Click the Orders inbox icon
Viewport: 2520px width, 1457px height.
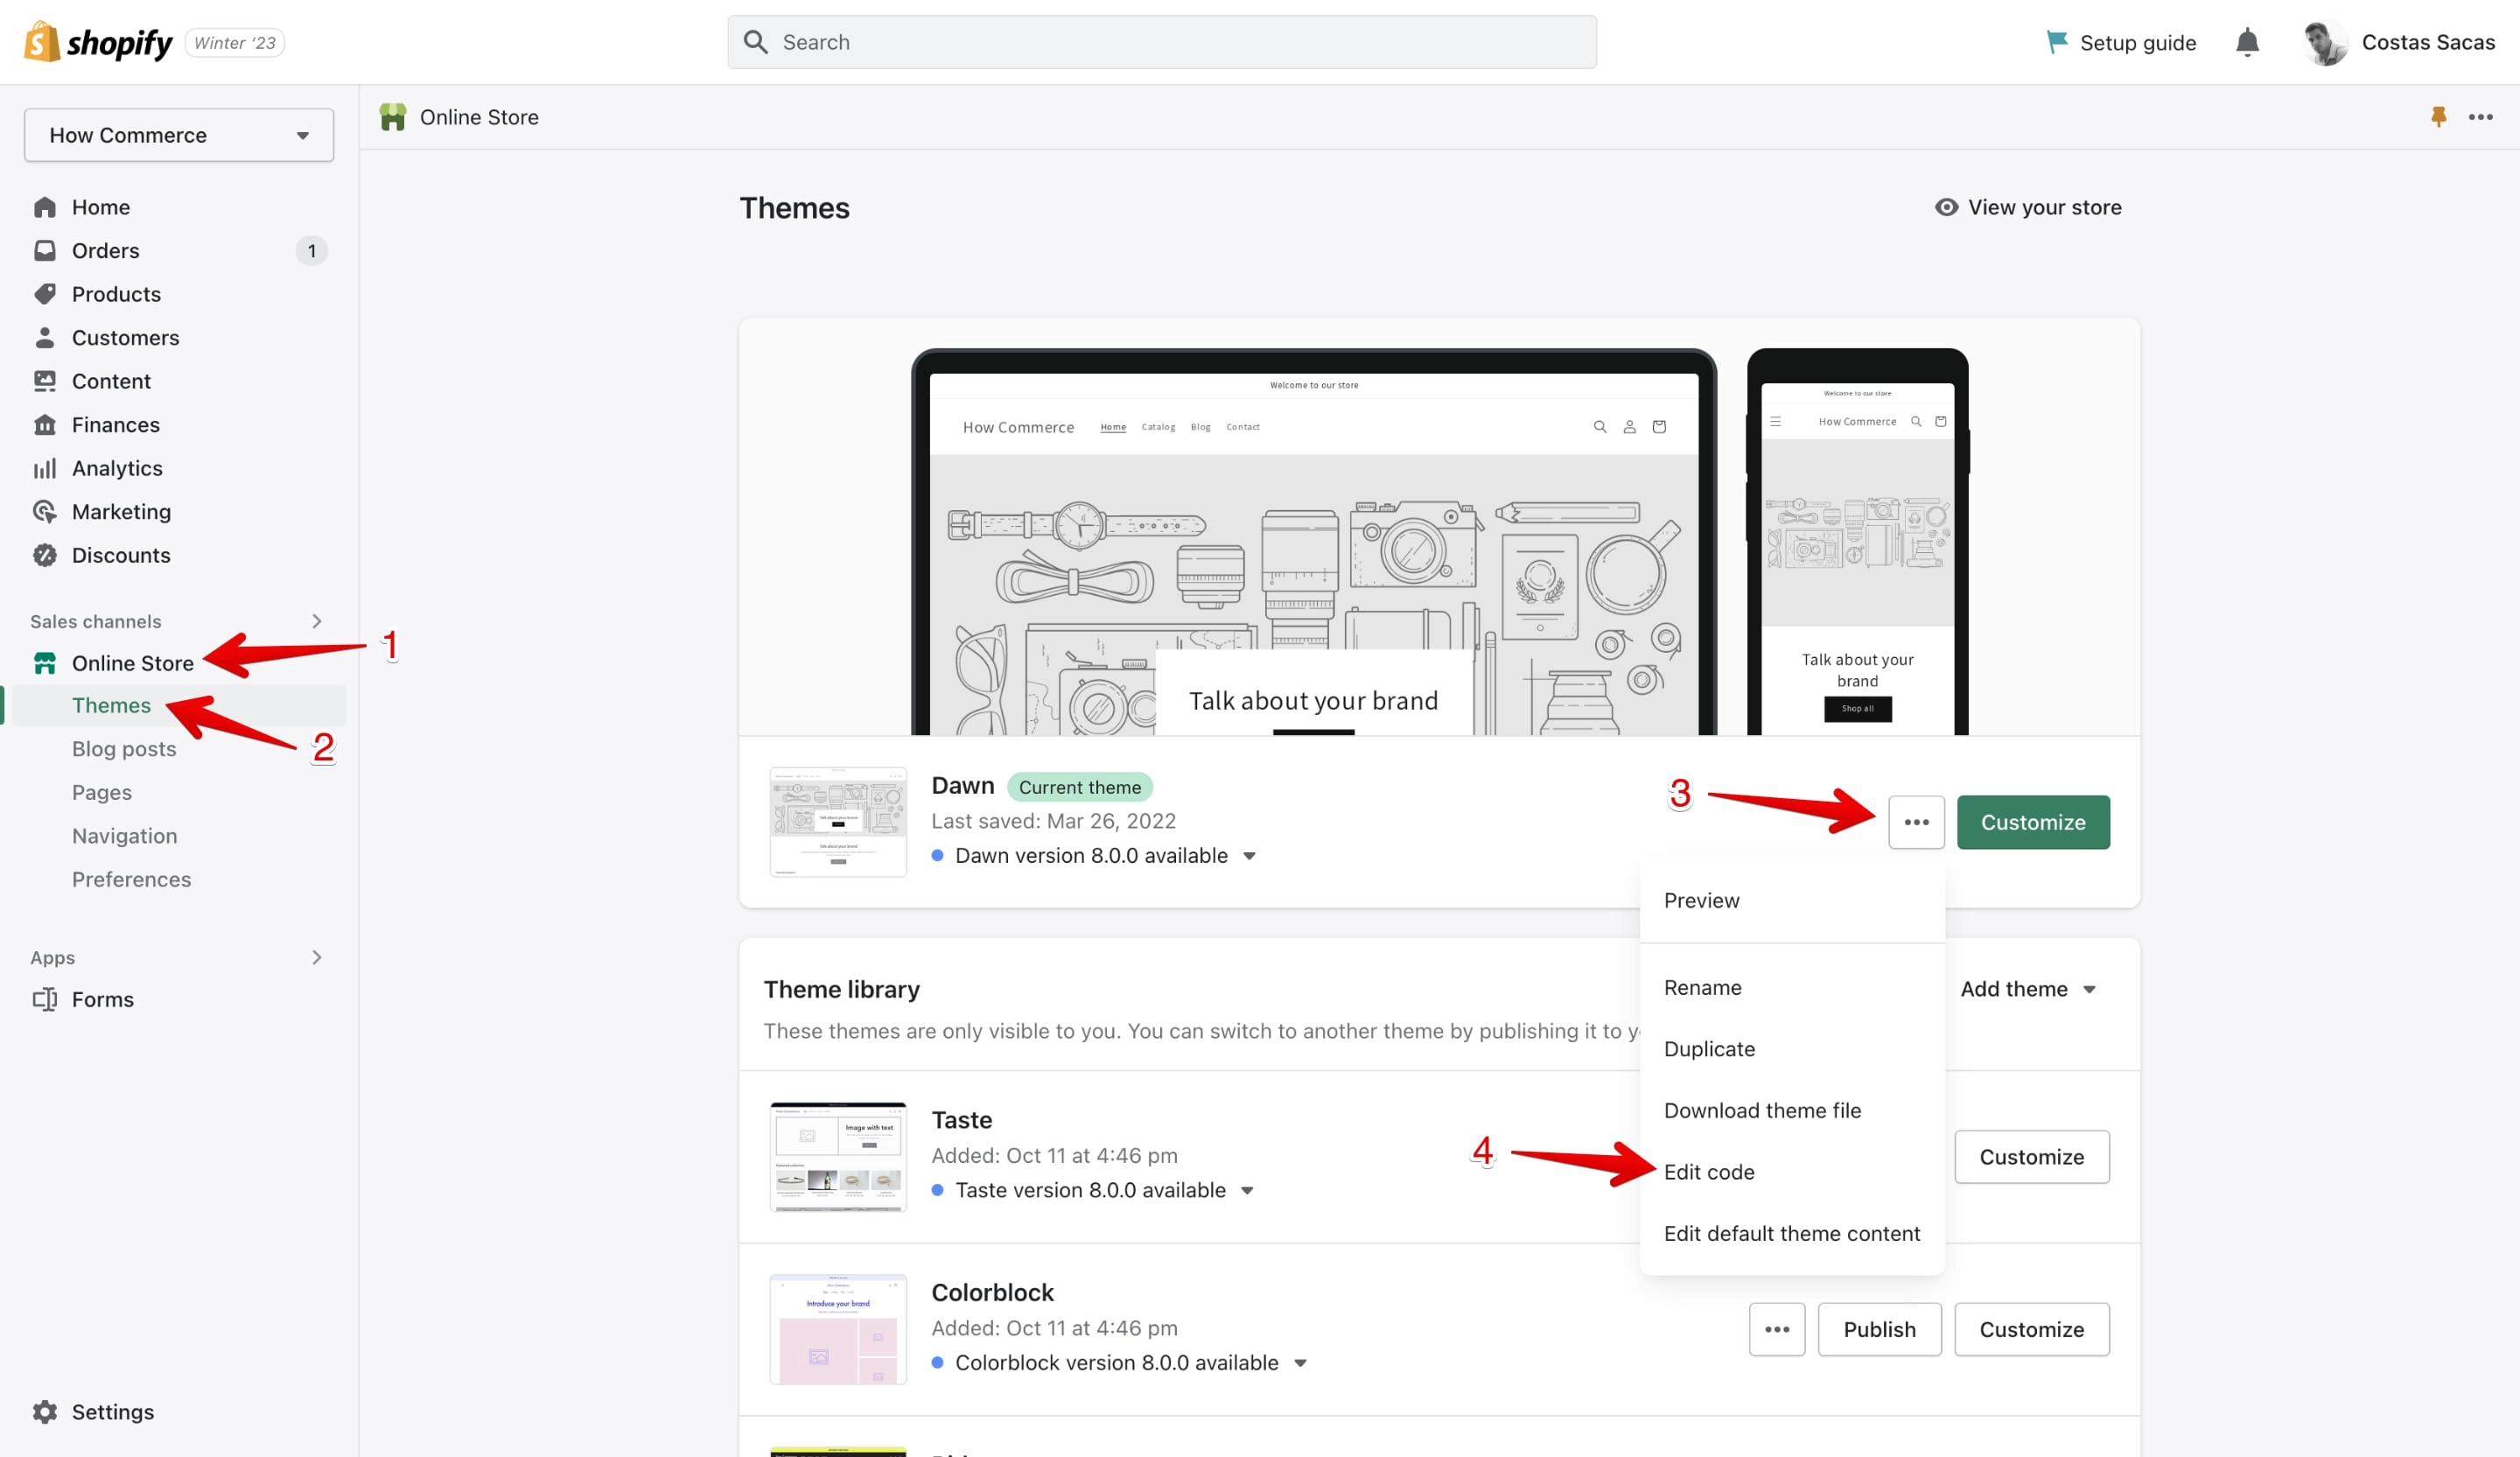(45, 250)
